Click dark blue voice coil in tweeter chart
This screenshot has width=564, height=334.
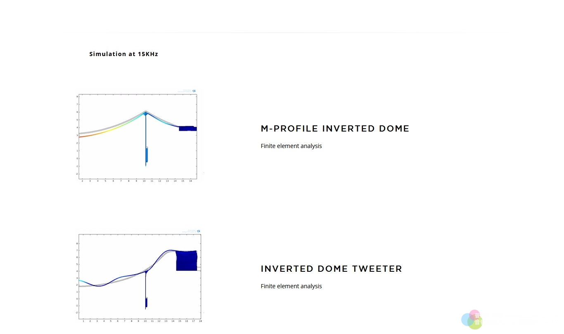pyautogui.click(x=146, y=303)
